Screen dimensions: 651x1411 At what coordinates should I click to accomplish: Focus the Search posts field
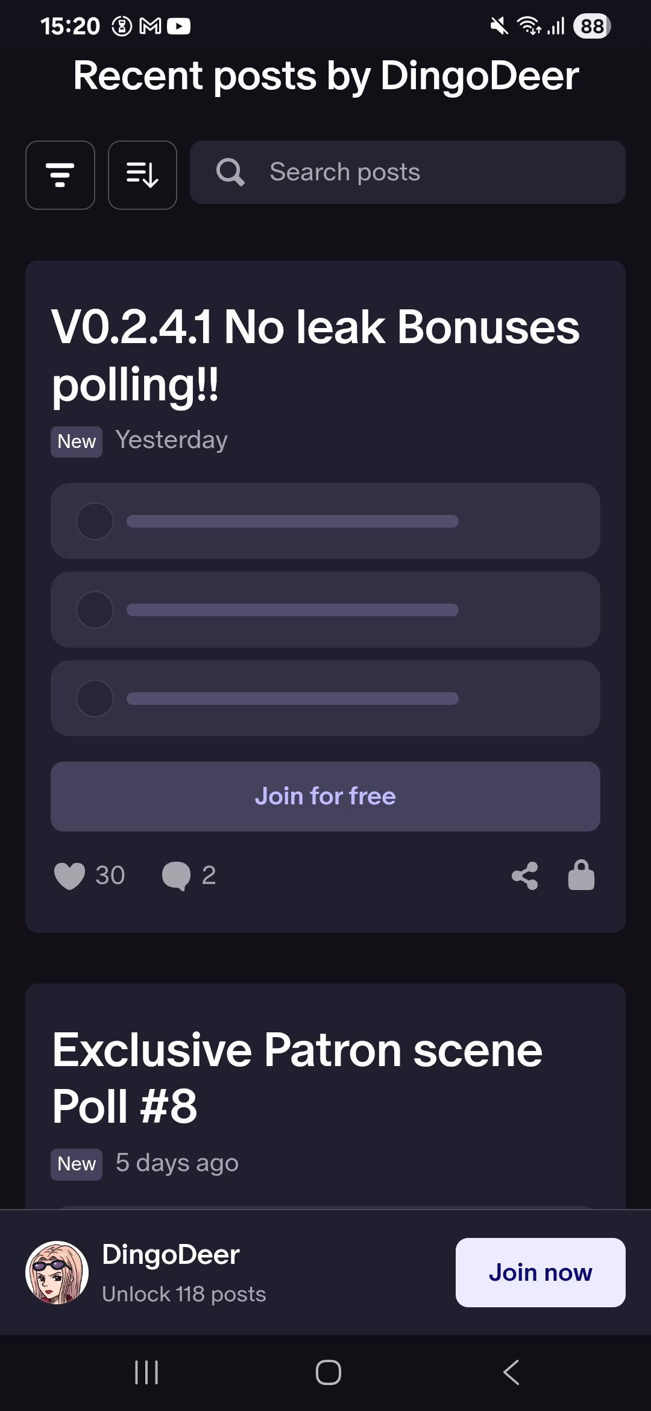coord(407,172)
